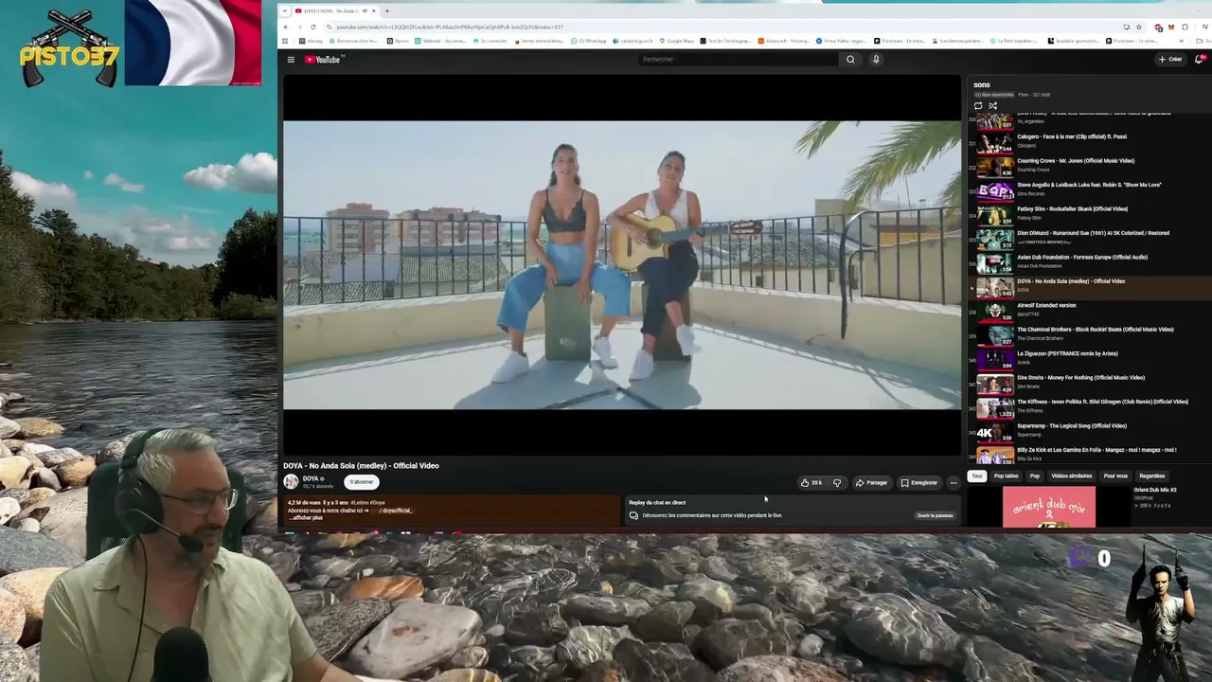1212x682 pixels.
Task: Open the YouTube hamburger guide menu
Action: 291,60
